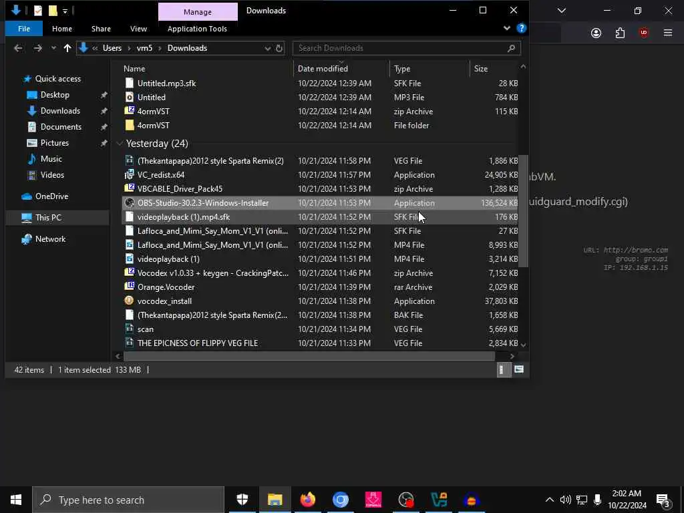Go forward with the Forward arrow

click(38, 48)
